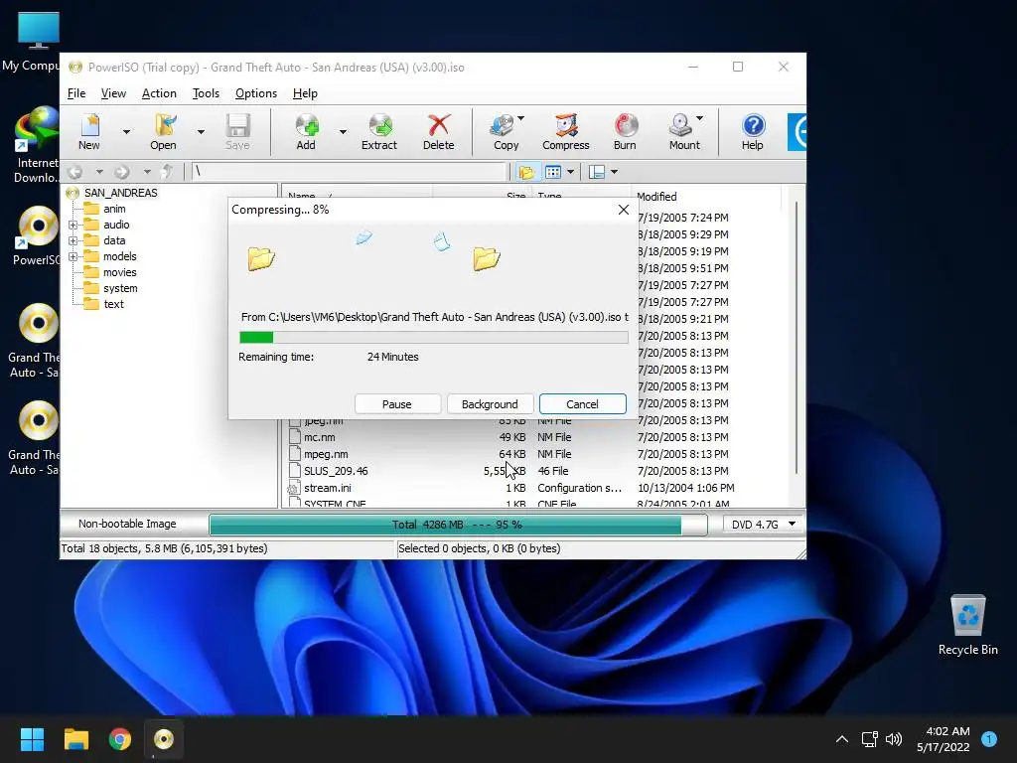The width and height of the screenshot is (1017, 763).
Task: Click the New image toolbar icon
Action: pyautogui.click(x=89, y=132)
